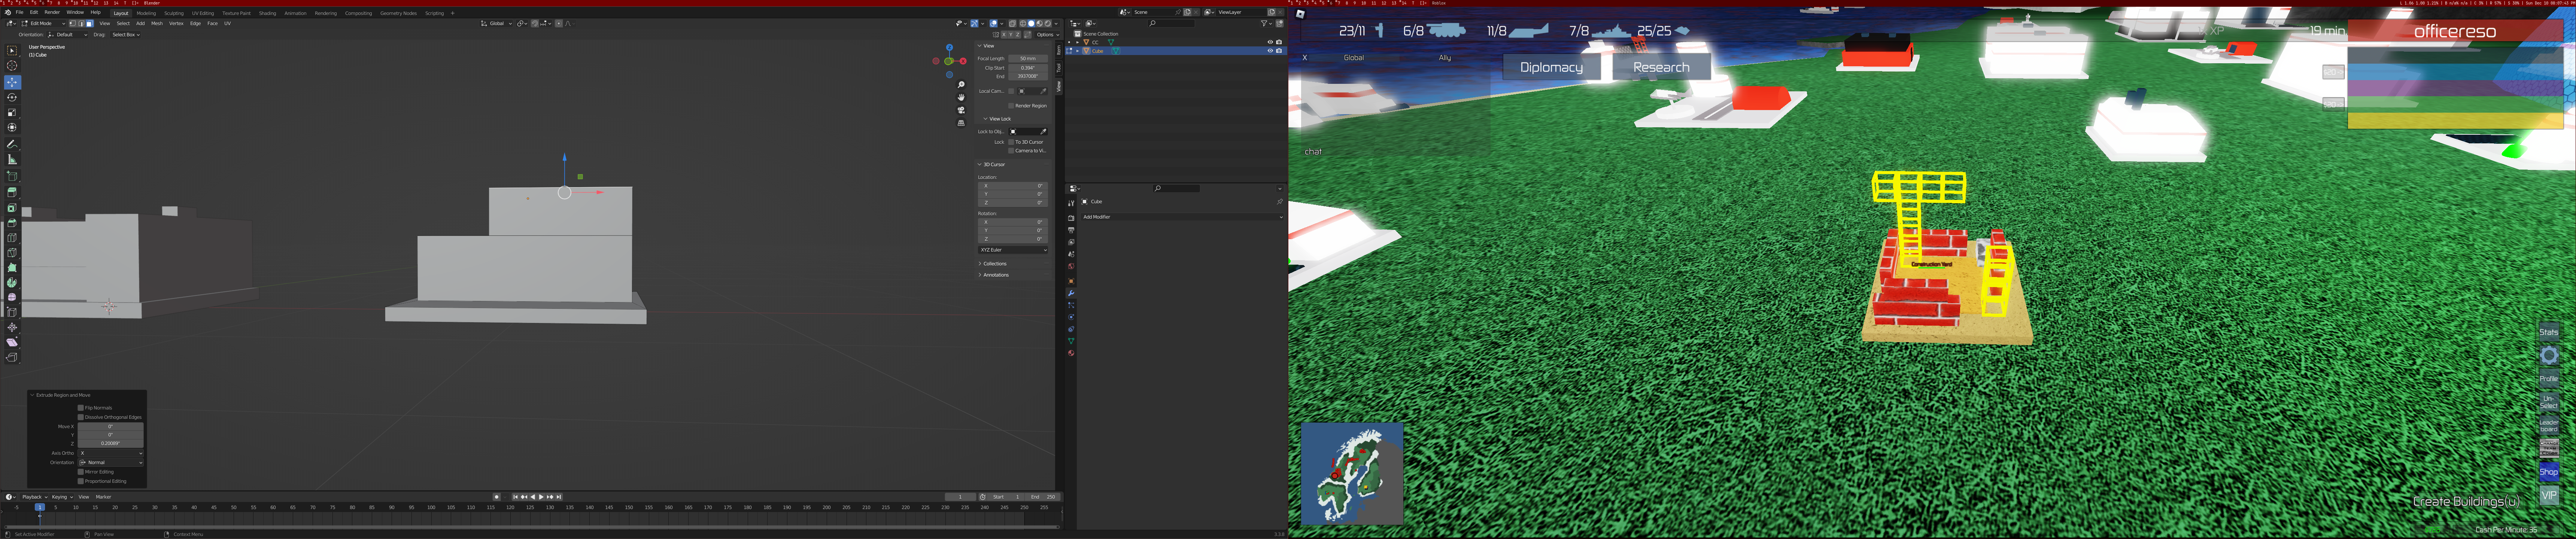Open the XYZ Euler rotation mode dropdown
Image resolution: width=2576 pixels, height=539 pixels.
coord(1013,250)
